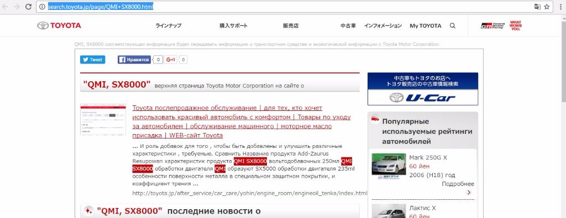
Task: Open ラインナップ menu
Action: click(169, 25)
